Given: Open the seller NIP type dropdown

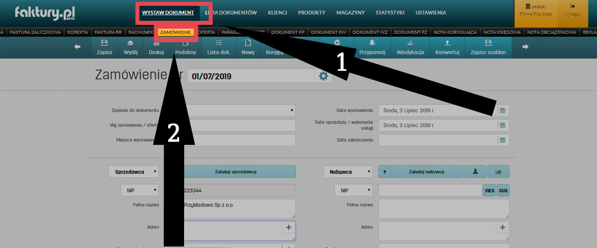Looking at the screenshot, I should coord(139,190).
